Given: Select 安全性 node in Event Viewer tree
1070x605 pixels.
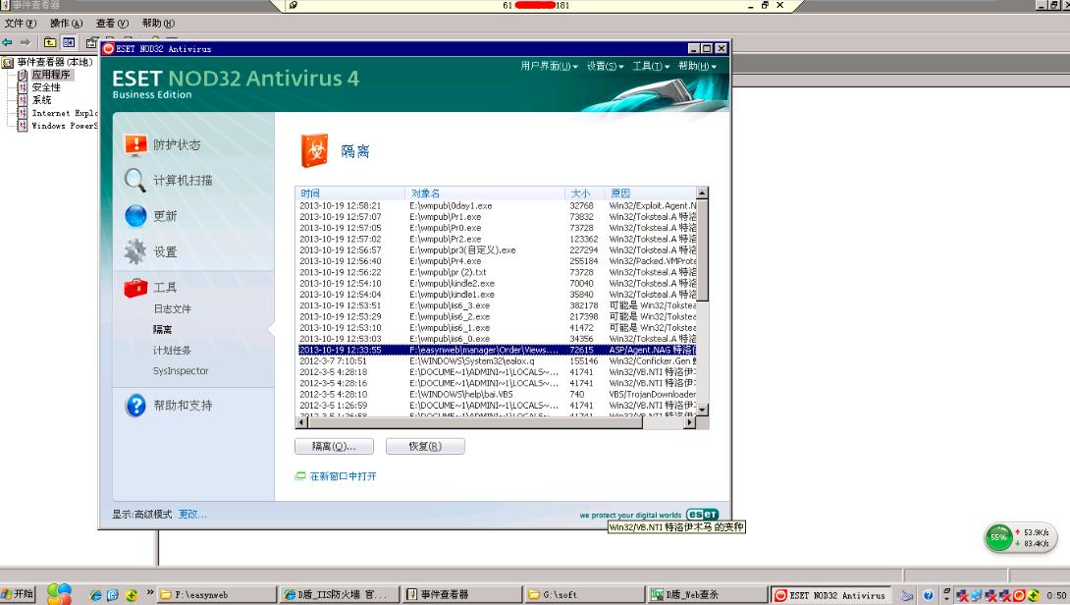Looking at the screenshot, I should click(46, 87).
